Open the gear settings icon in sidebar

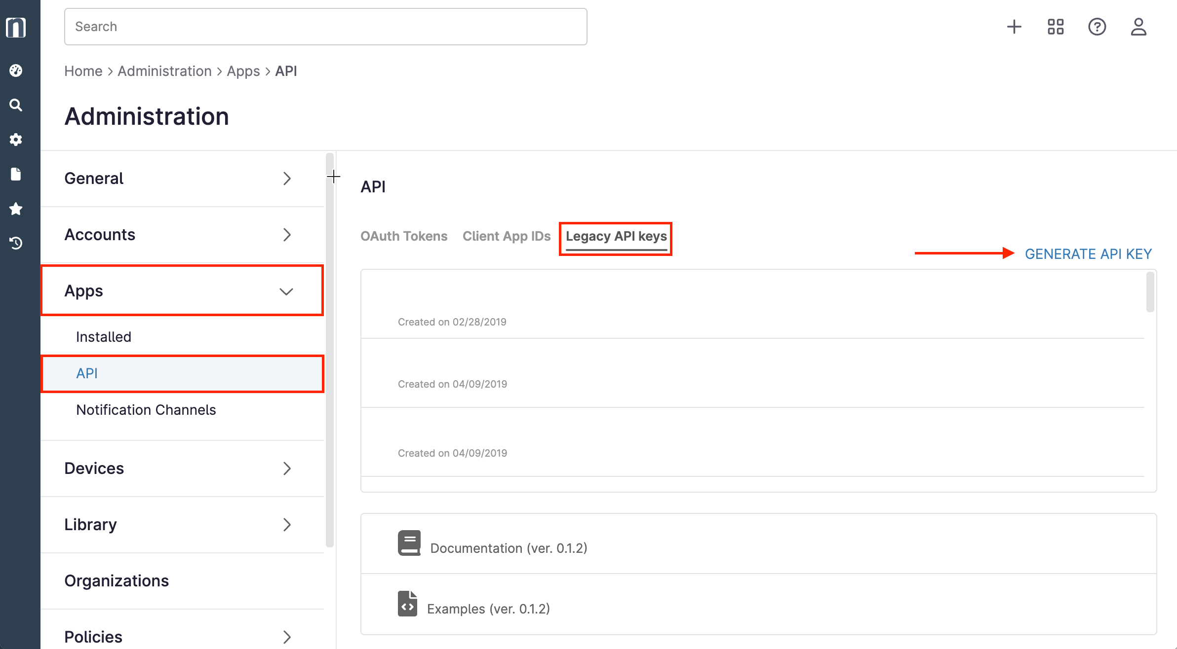[x=16, y=140]
